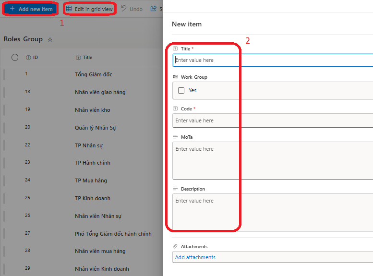This screenshot has height=276, width=373.
Task: Click the Add attachments link
Action: 195,257
